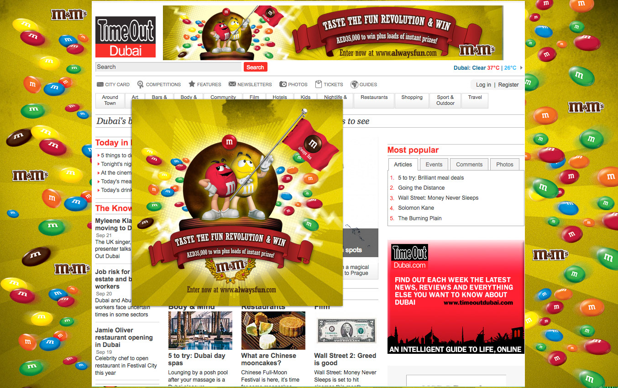Open the Community category tab
This screenshot has height=388, width=618.
point(223,96)
